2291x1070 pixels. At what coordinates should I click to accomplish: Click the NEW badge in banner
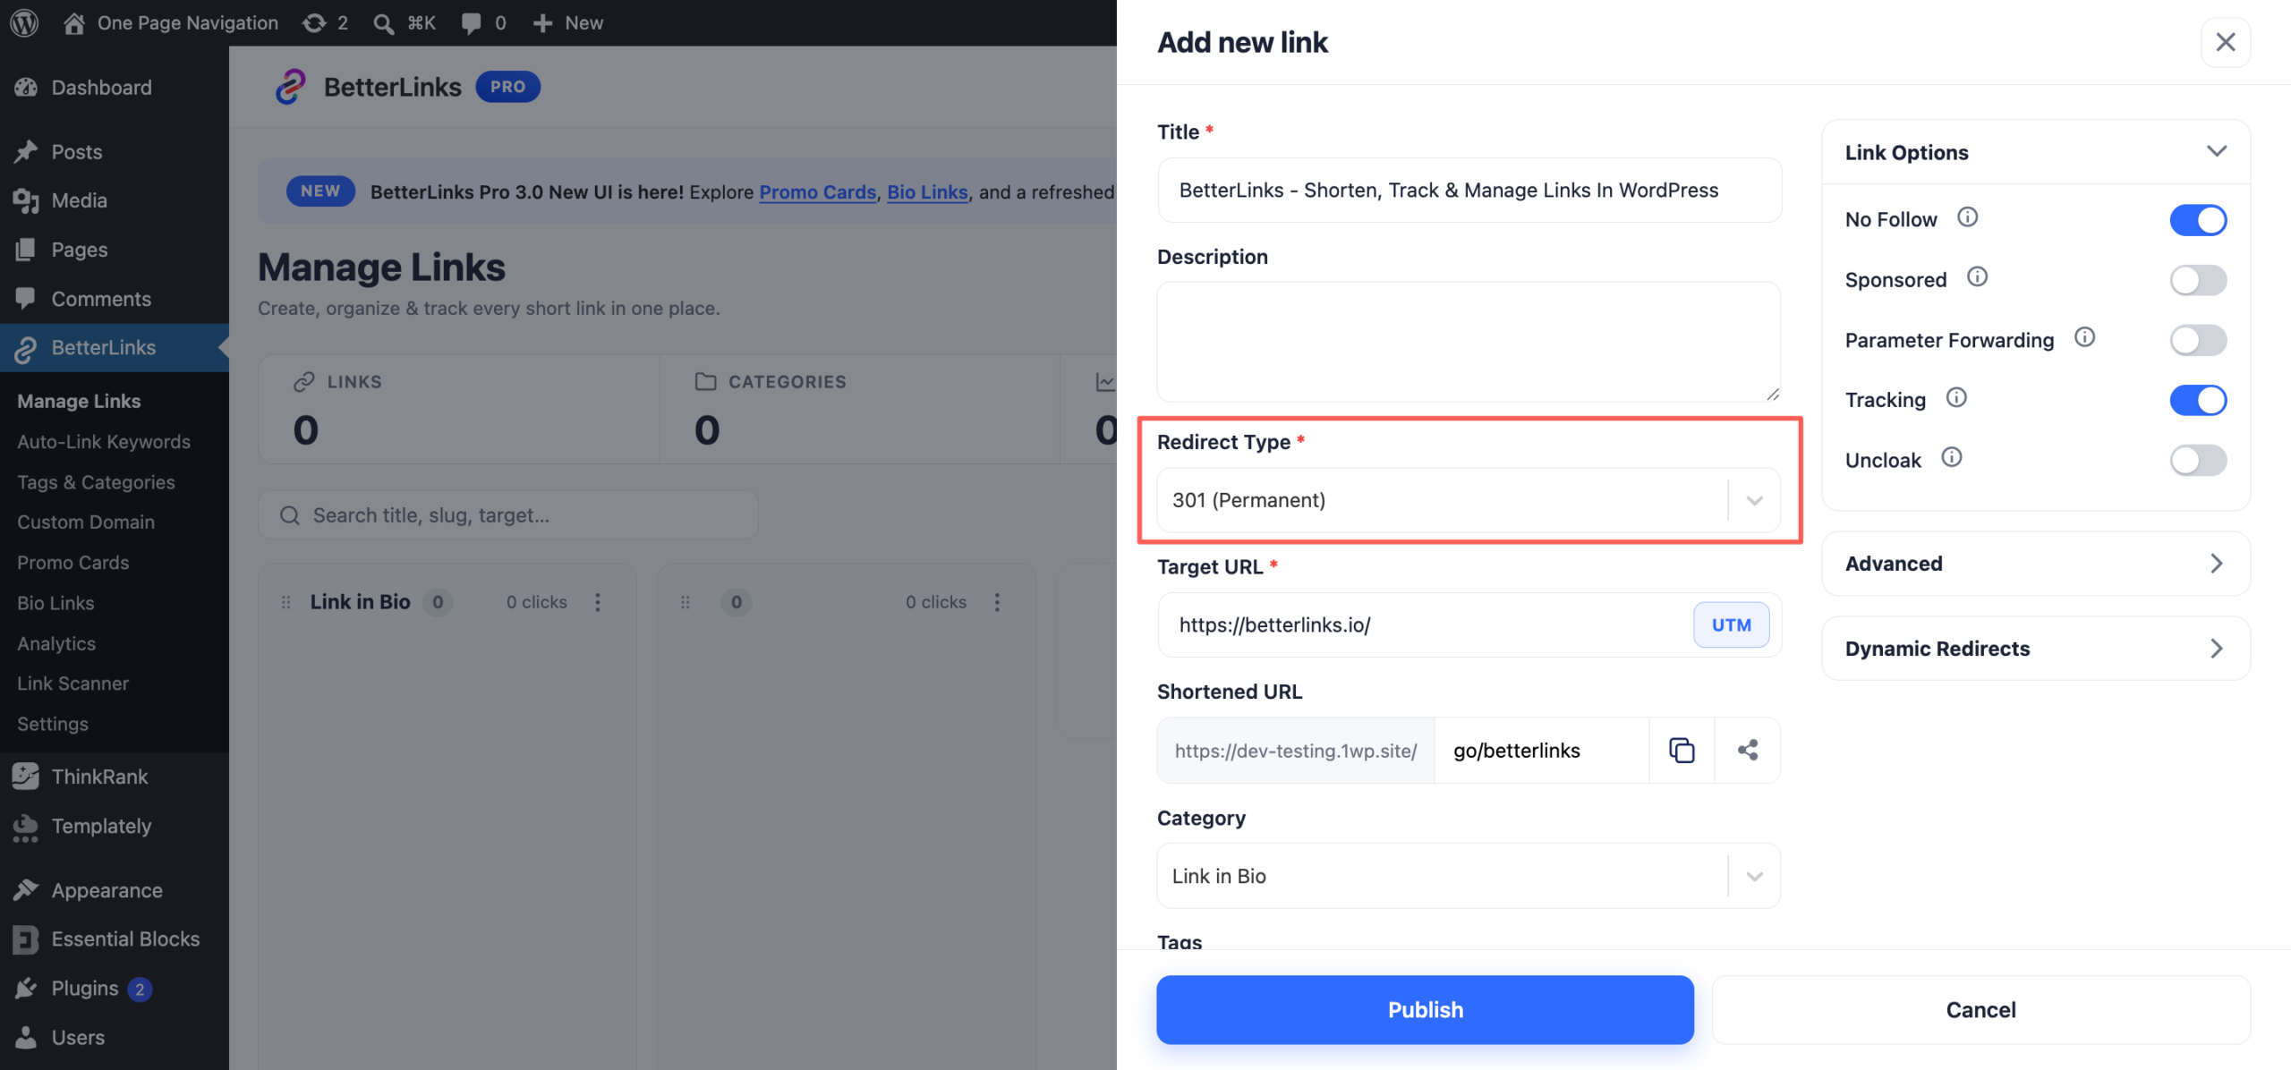pos(320,191)
